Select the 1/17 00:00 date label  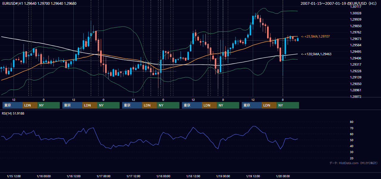click(103, 176)
